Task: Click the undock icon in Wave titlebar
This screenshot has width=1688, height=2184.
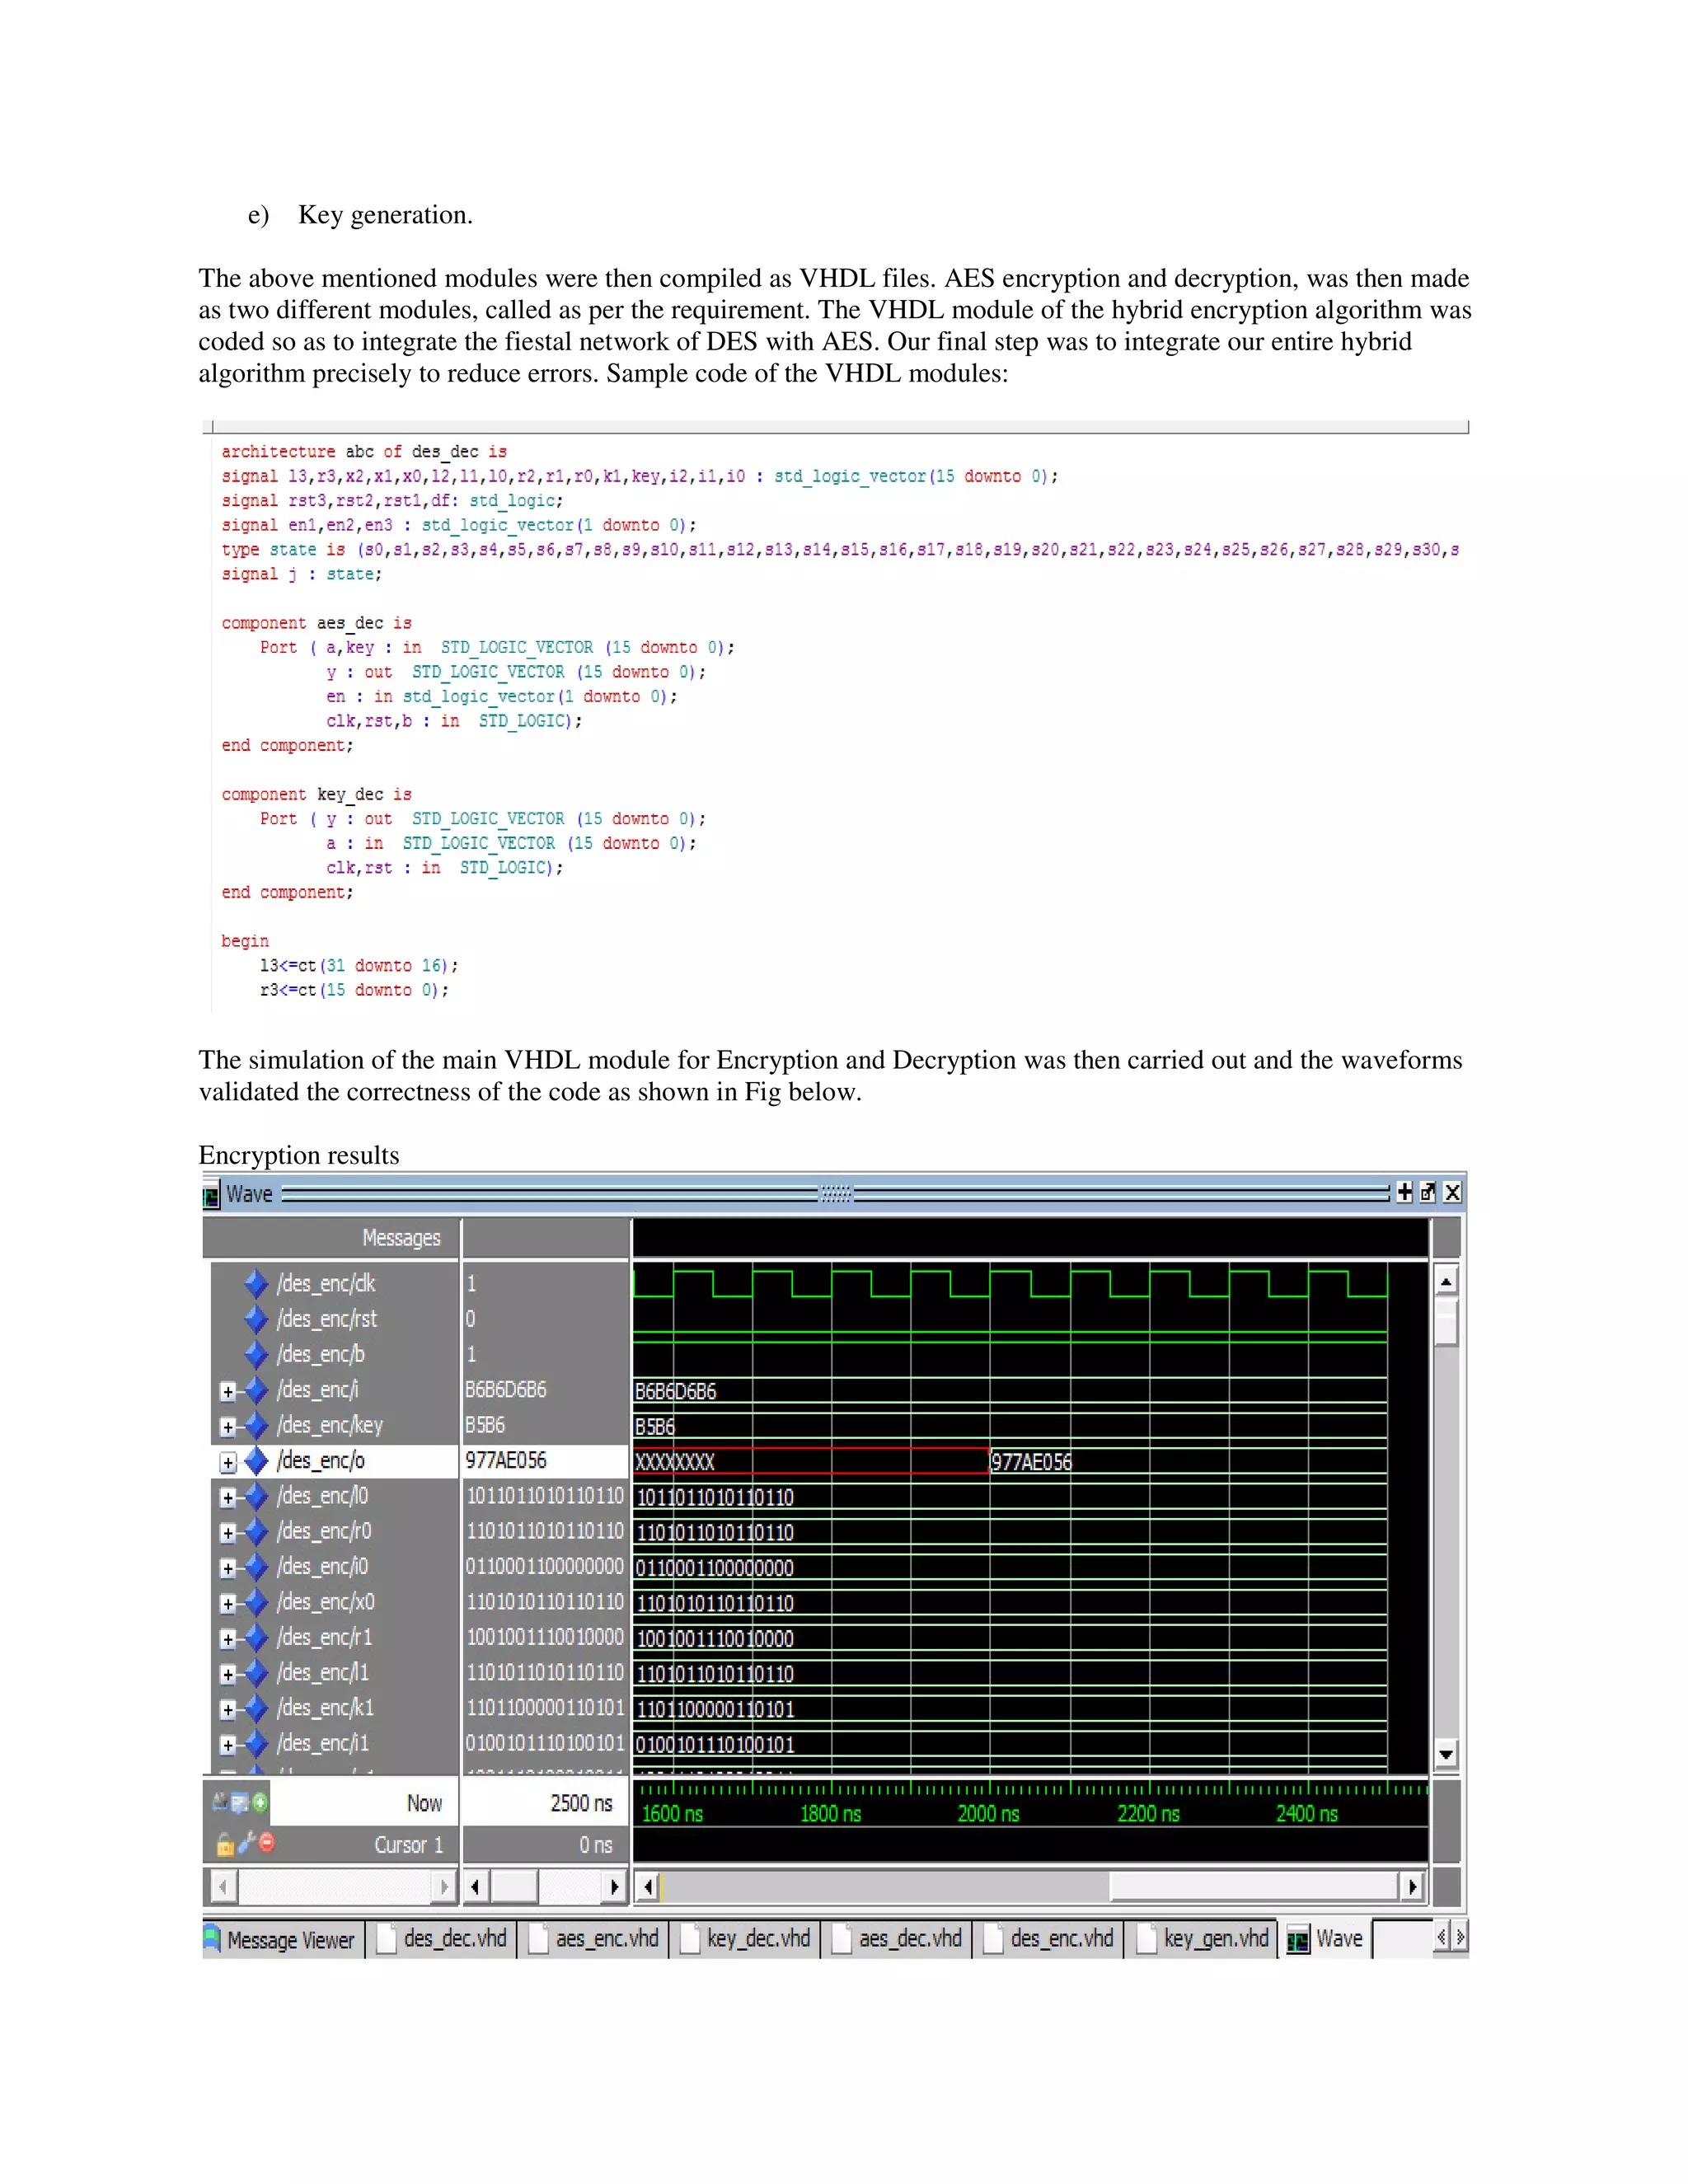Action: tap(1428, 1192)
